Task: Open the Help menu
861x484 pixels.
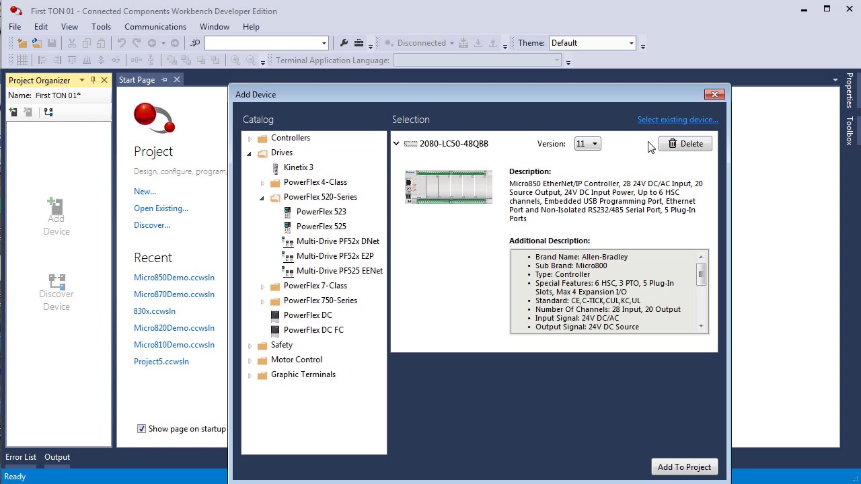Action: pos(251,27)
